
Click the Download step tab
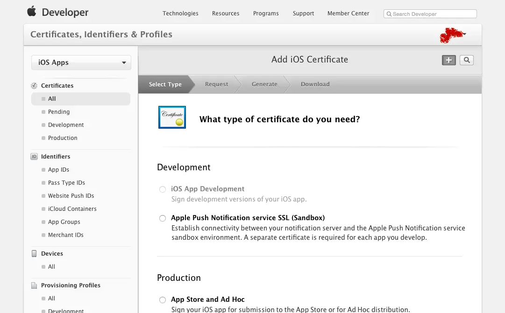tap(315, 84)
